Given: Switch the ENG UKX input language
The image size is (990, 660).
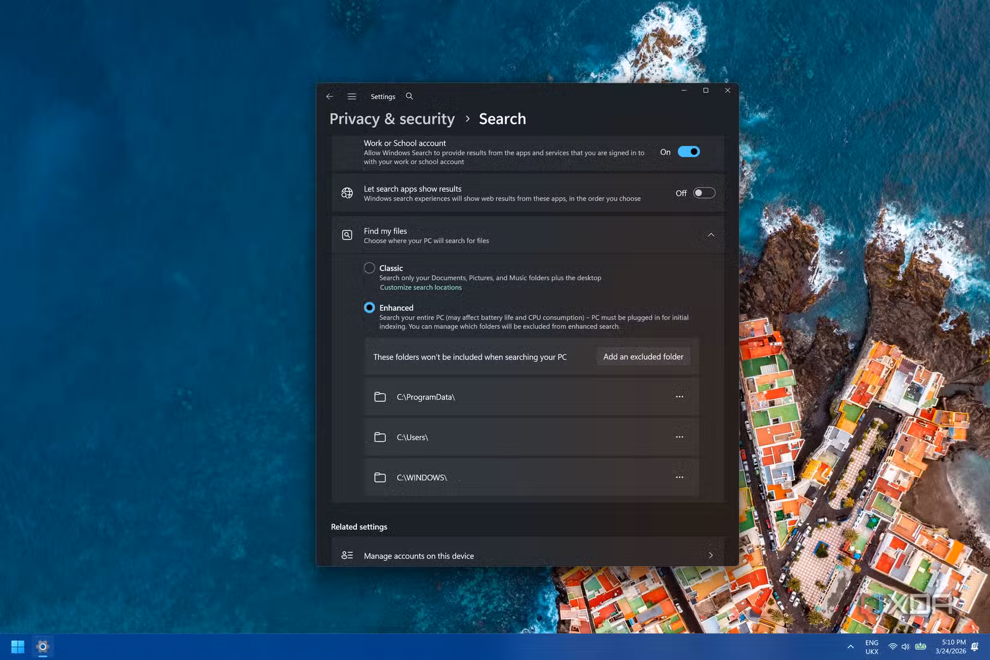Looking at the screenshot, I should (872, 647).
